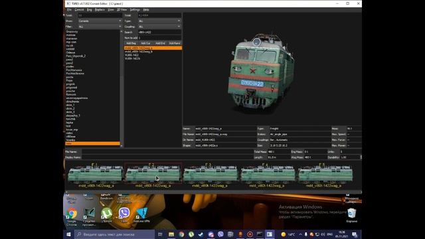Focus the Num to add field

point(159,38)
